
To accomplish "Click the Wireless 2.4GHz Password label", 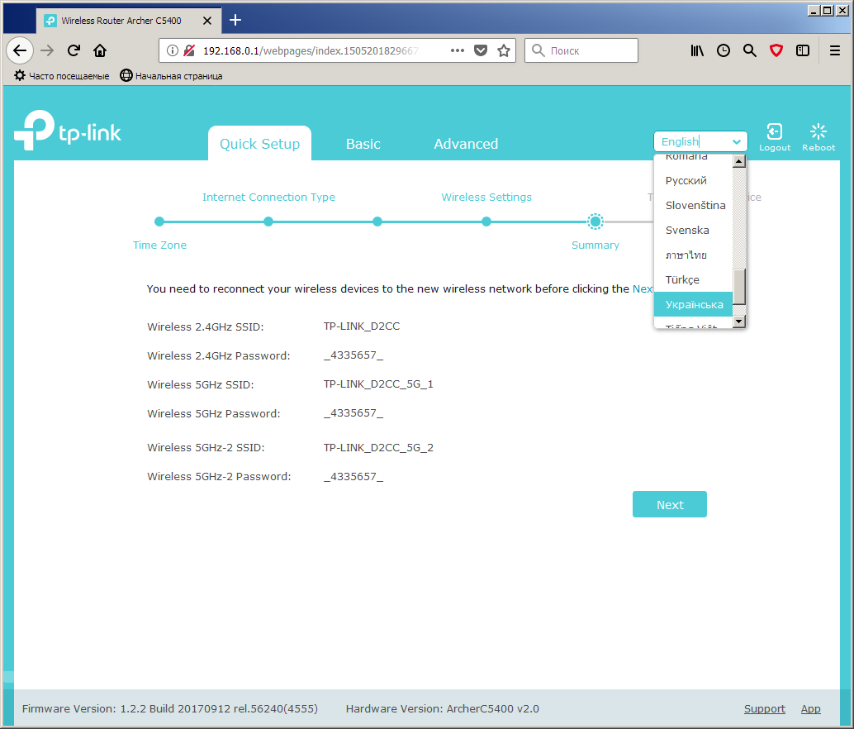I will pyautogui.click(x=218, y=355).
